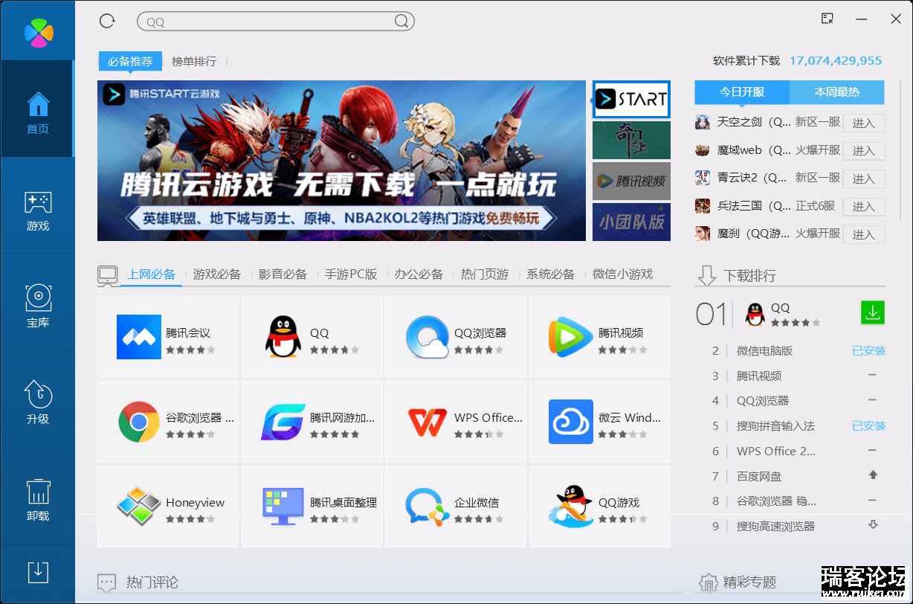
Task: Select the 游戏必备 category tab
Action: click(x=217, y=274)
